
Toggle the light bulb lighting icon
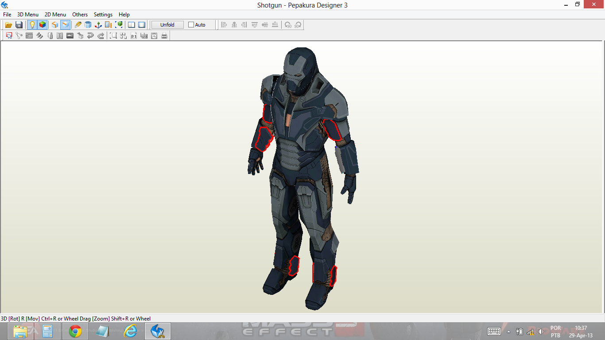[x=32, y=25]
